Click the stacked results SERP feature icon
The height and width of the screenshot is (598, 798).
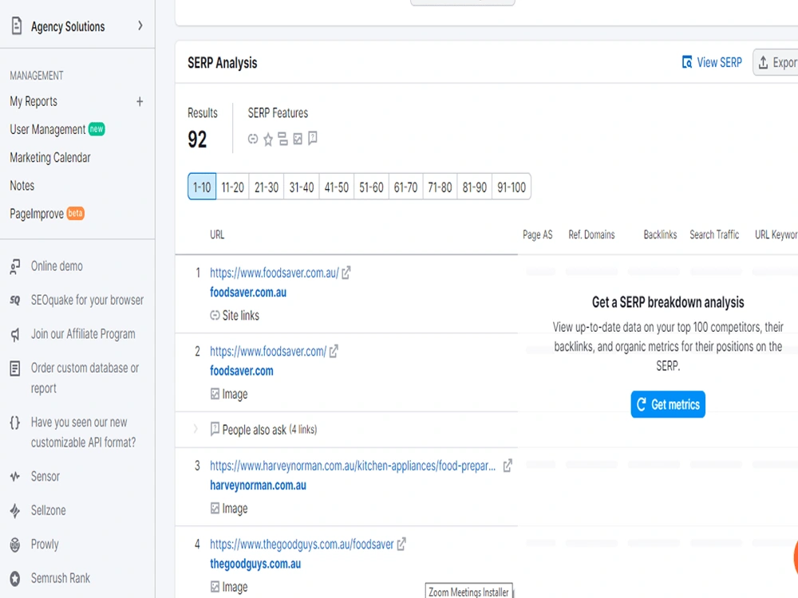tap(283, 139)
